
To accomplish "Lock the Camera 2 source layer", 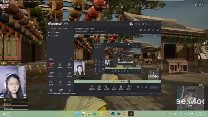I will (51, 32).
